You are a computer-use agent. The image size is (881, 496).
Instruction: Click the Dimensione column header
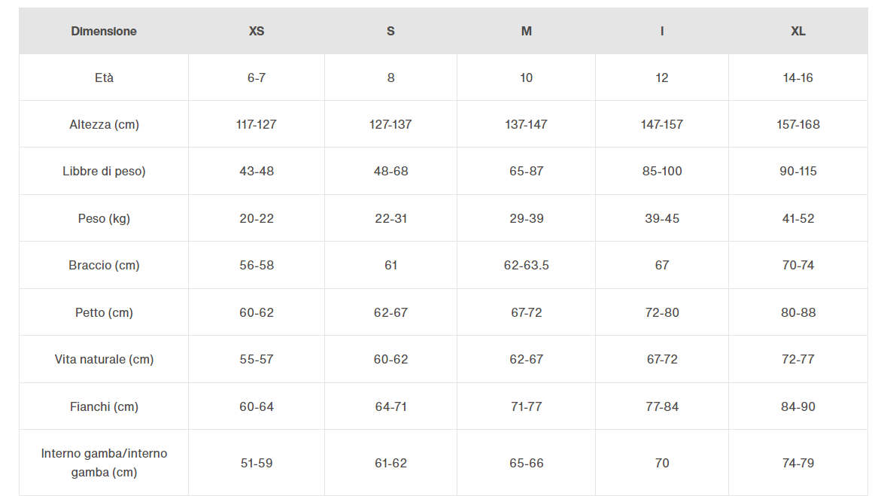pos(104,32)
